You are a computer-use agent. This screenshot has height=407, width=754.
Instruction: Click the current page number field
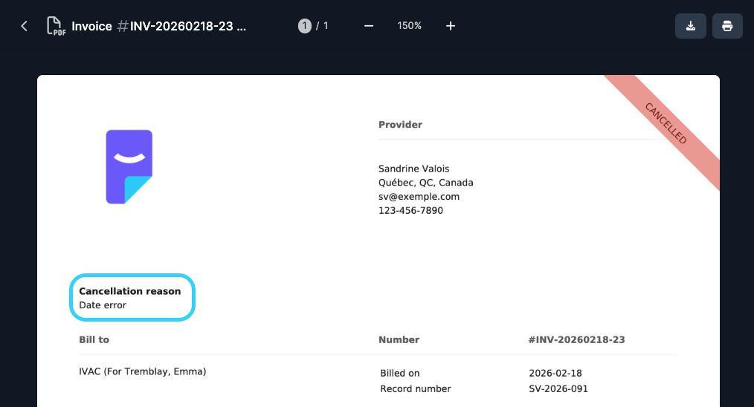click(x=305, y=26)
